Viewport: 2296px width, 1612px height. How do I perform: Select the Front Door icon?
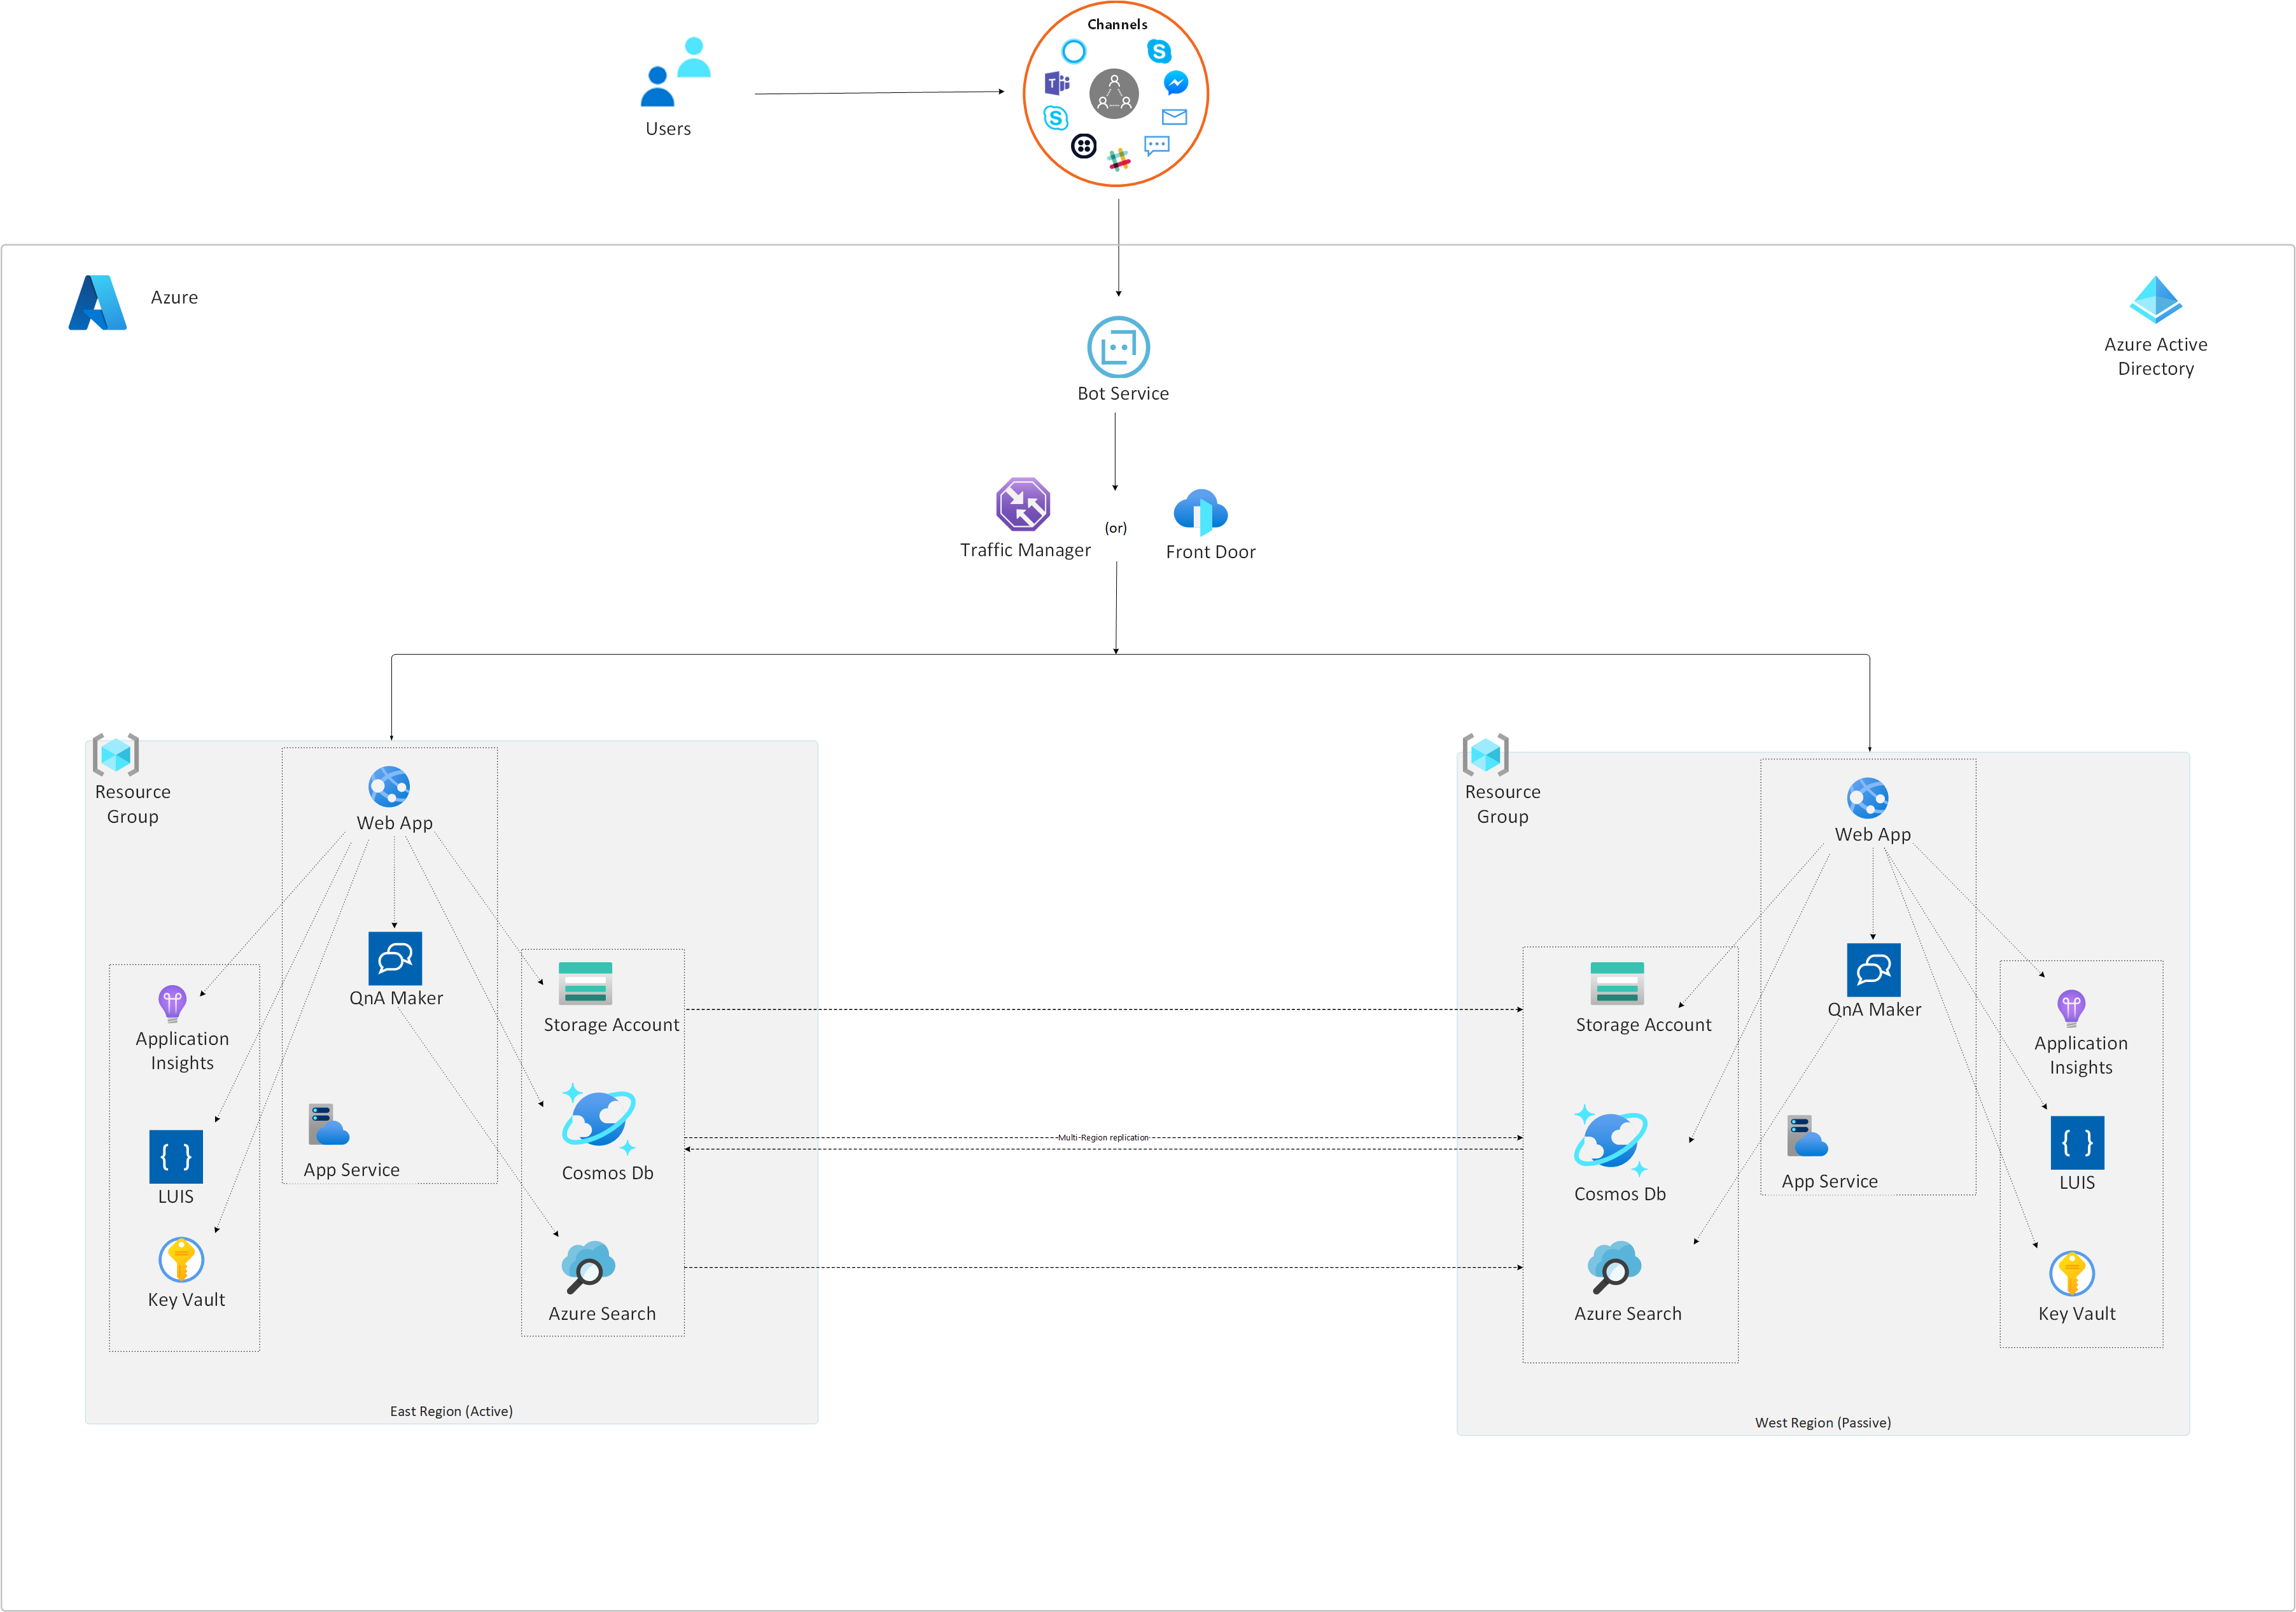coord(1200,513)
